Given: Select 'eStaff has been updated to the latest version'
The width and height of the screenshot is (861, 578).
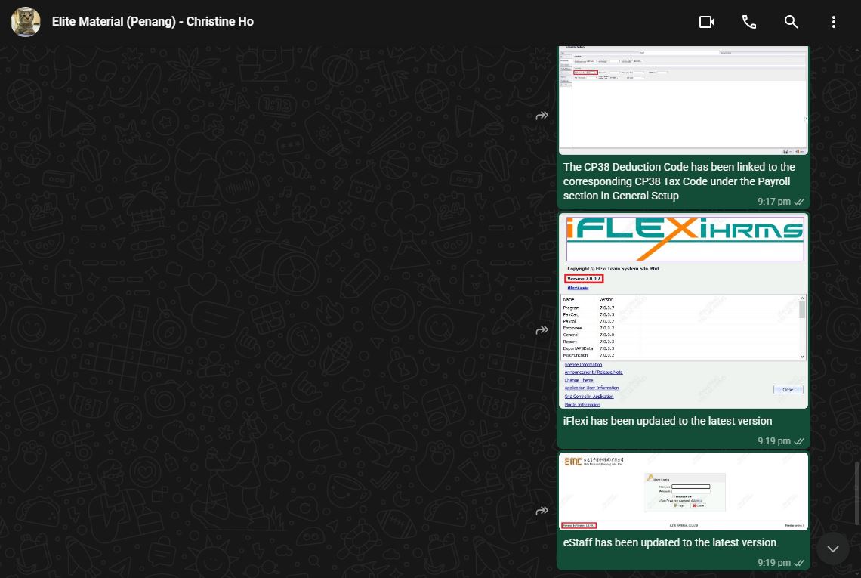Looking at the screenshot, I should pyautogui.click(x=669, y=542).
